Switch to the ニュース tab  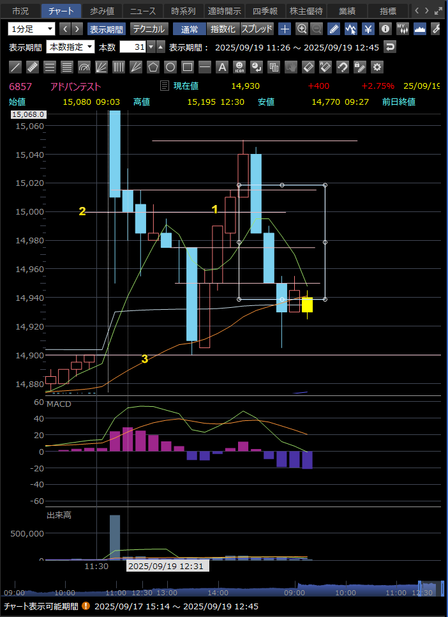[142, 11]
